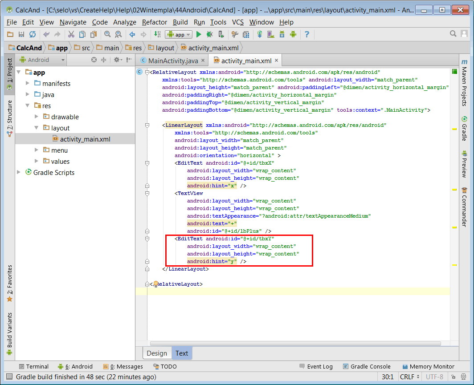The height and width of the screenshot is (385, 474).
Task: Toggle the Preview side panel
Action: click(464, 164)
